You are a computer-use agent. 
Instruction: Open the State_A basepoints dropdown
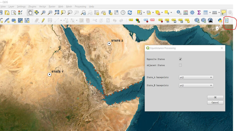tap(196, 78)
